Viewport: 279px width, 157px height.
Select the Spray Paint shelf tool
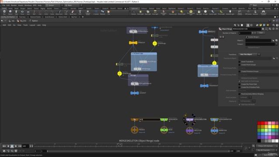click(73, 12)
